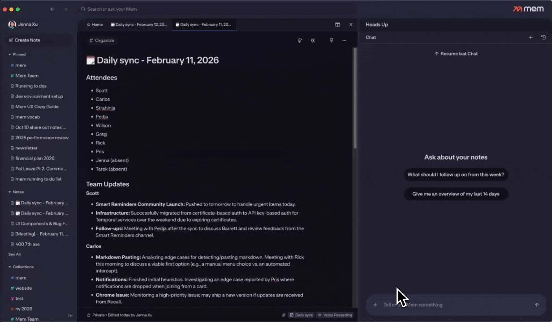
Task: Pin the current note with pin icon
Action: 331,40
